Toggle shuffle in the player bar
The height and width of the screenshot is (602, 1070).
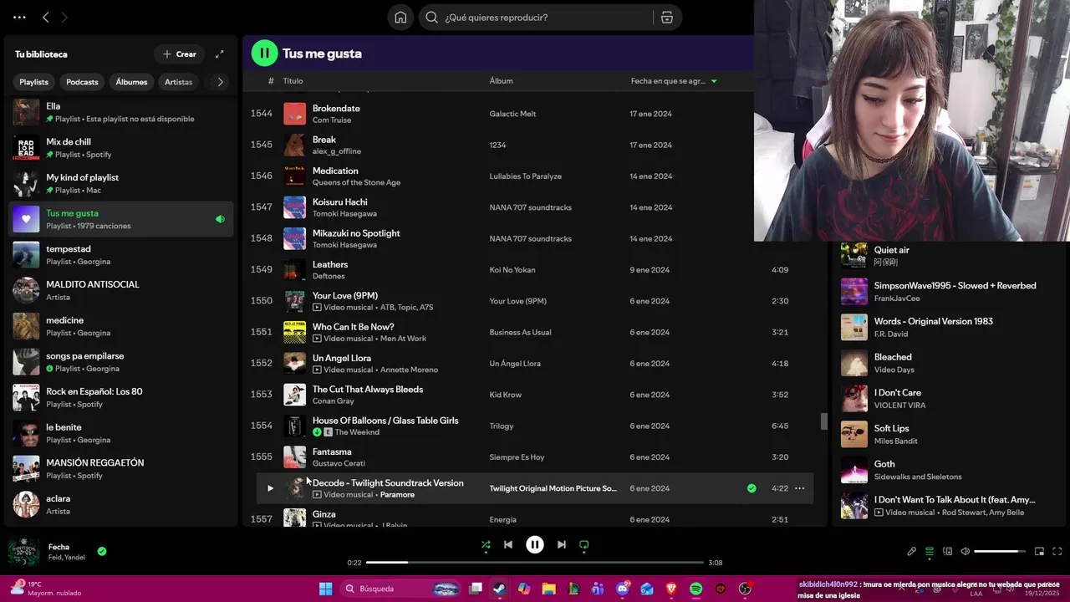pos(486,544)
